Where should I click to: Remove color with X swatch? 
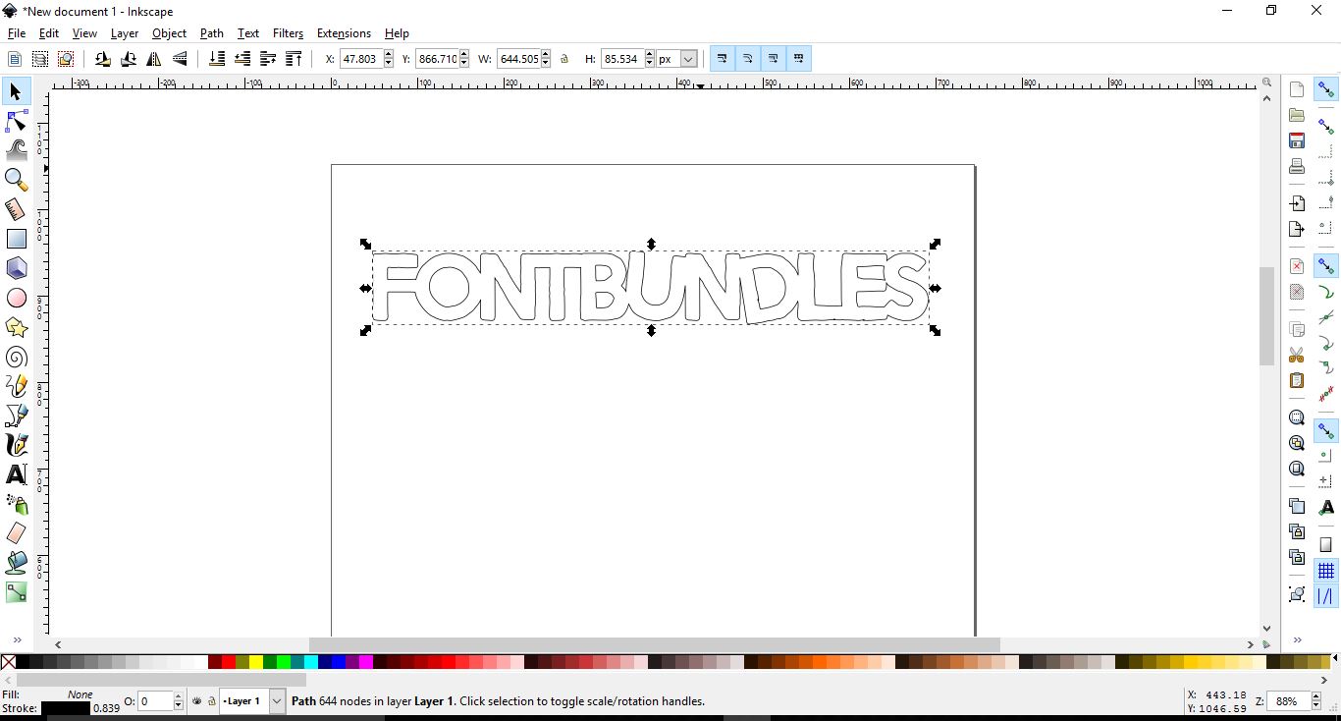(x=8, y=662)
